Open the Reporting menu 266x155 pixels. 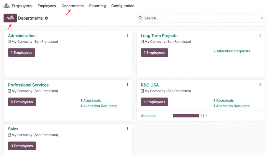click(x=97, y=6)
